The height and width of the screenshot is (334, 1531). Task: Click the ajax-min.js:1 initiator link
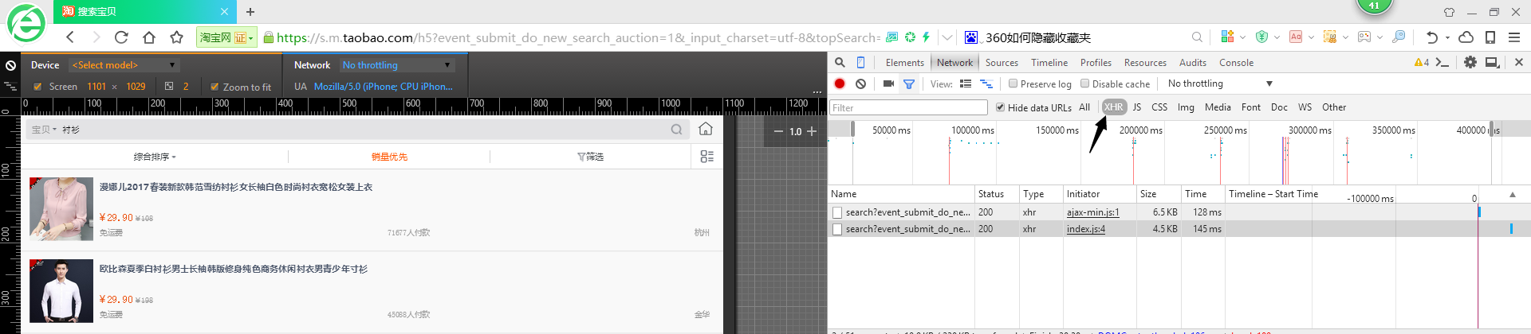(1092, 212)
